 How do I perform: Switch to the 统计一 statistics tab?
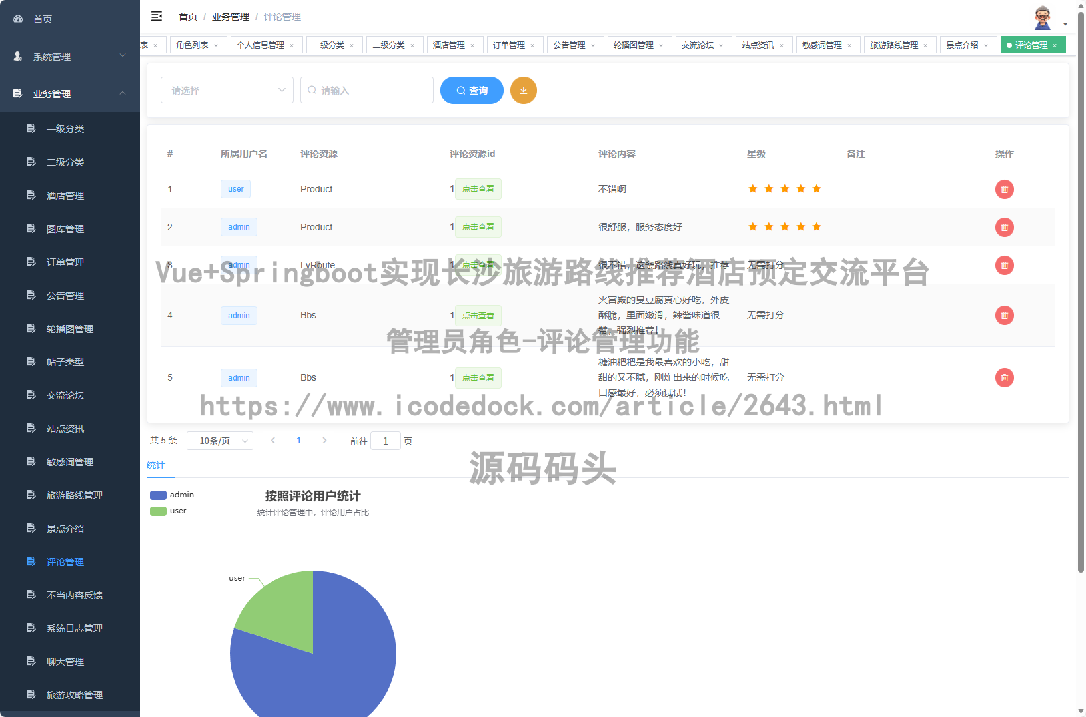160,465
